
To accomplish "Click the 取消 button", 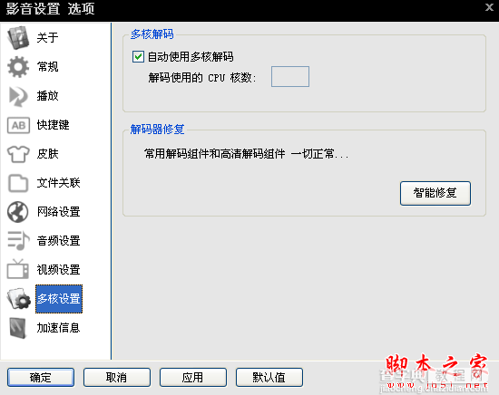I will pos(117,378).
